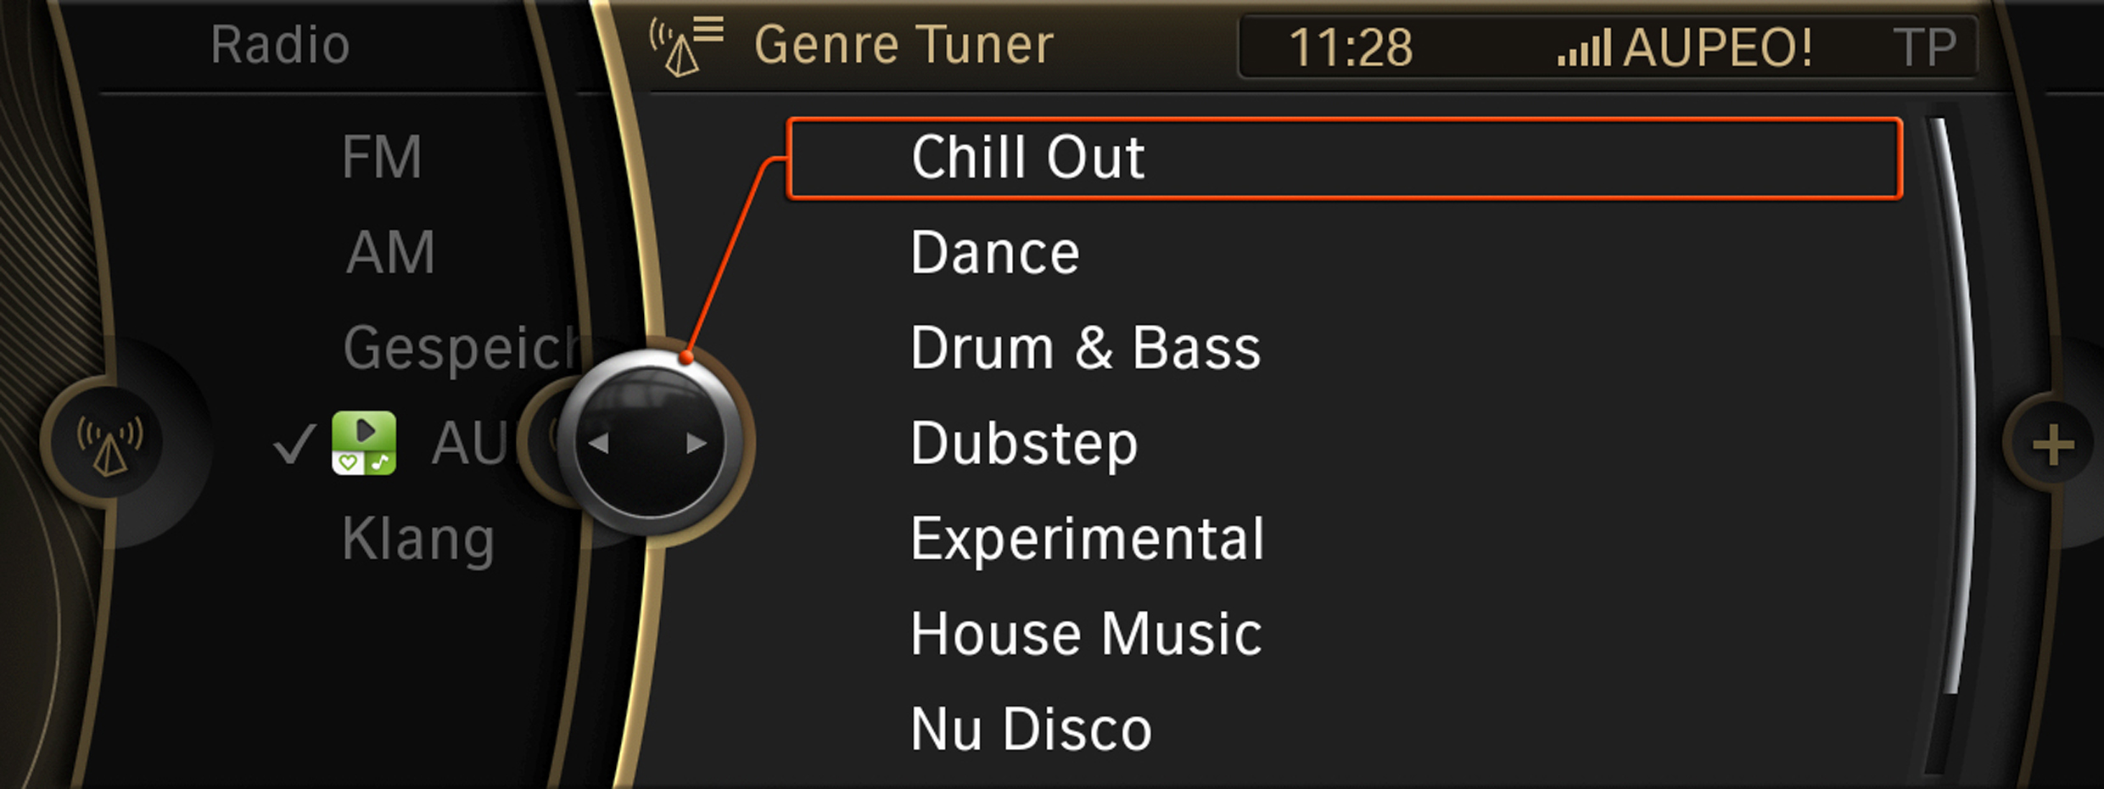Toggle the checkmark beside AUPEO! source

point(294,444)
